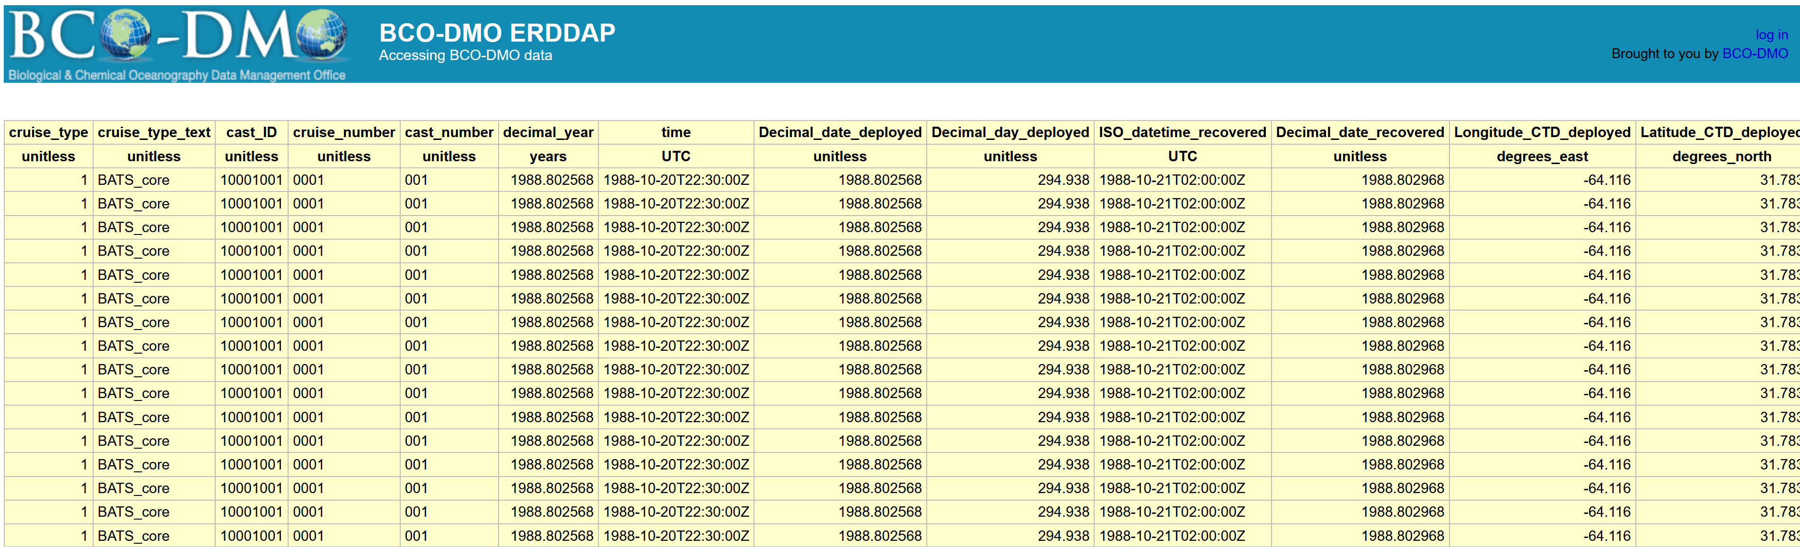Click -64.116 in the first data row

[x=1607, y=180]
